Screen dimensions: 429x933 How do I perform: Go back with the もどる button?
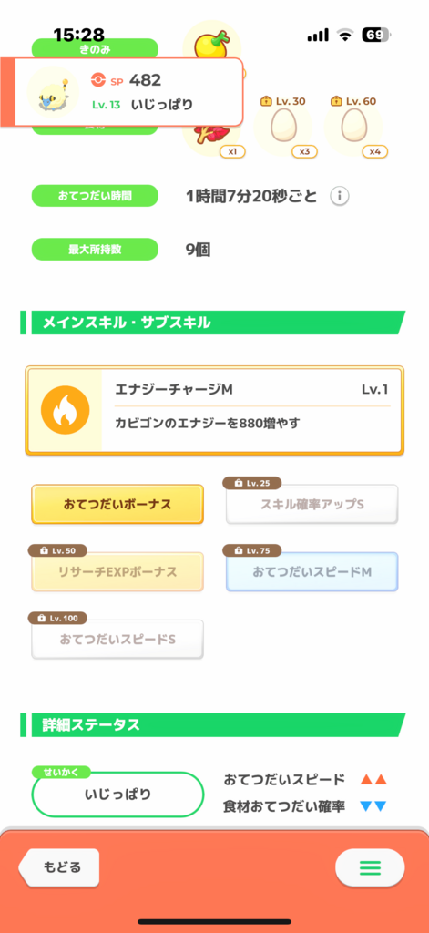(59, 867)
